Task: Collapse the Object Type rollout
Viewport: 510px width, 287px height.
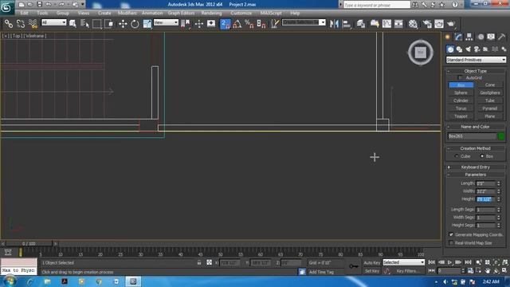Action: pyautogui.click(x=476, y=71)
